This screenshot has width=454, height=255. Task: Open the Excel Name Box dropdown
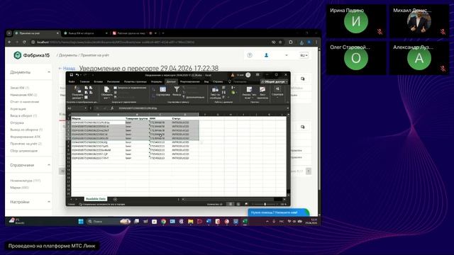[x=85, y=108]
